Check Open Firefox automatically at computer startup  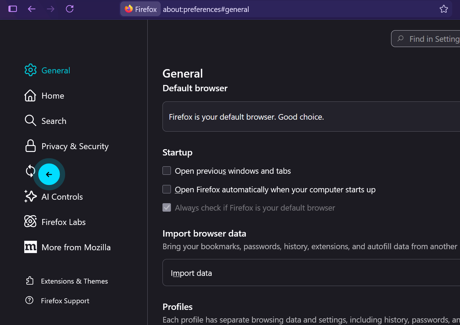click(x=167, y=190)
